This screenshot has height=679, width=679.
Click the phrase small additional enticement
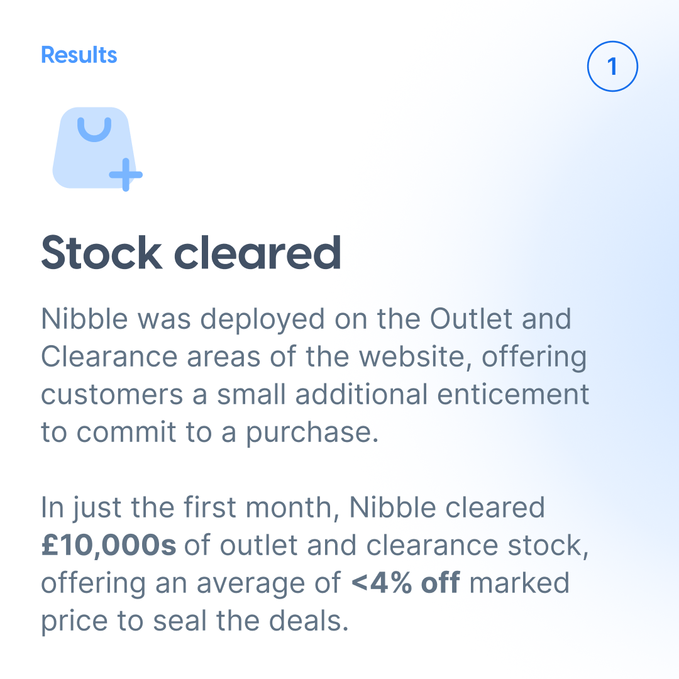(403, 394)
